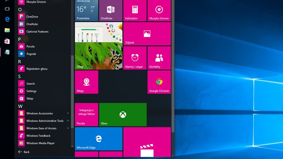Click the tiles area scrollbar down arrow
Screen dimensions: 283x159
point(173,155)
